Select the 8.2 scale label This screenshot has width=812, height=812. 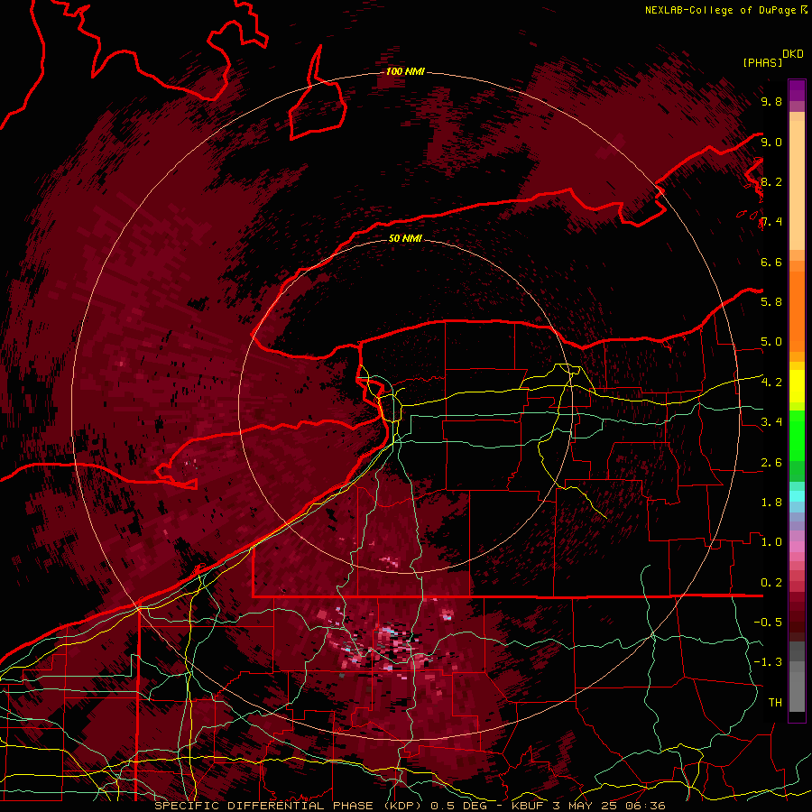tap(771, 181)
